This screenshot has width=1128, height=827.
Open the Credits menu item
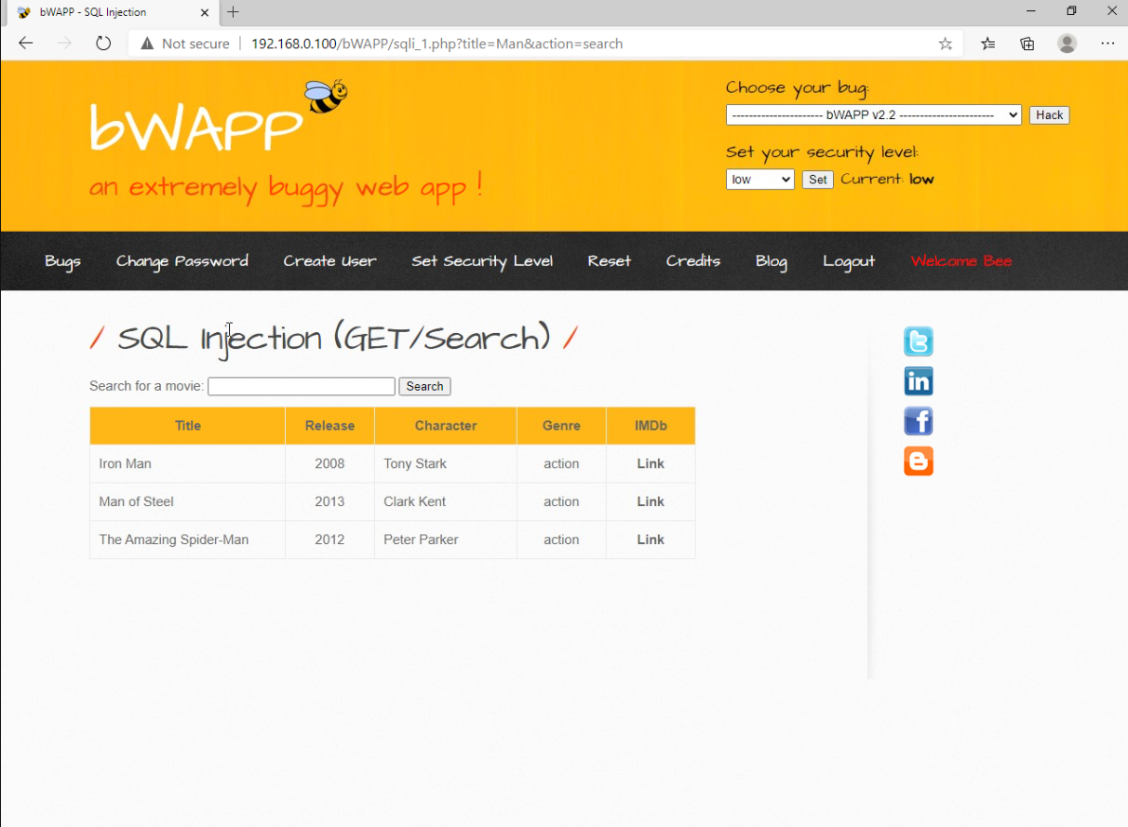tap(692, 261)
